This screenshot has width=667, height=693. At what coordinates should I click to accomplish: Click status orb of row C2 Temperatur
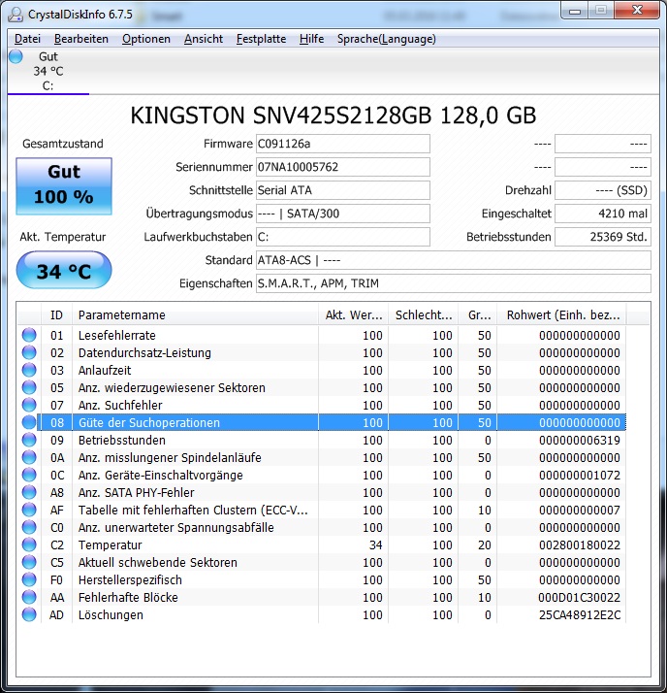point(29,544)
